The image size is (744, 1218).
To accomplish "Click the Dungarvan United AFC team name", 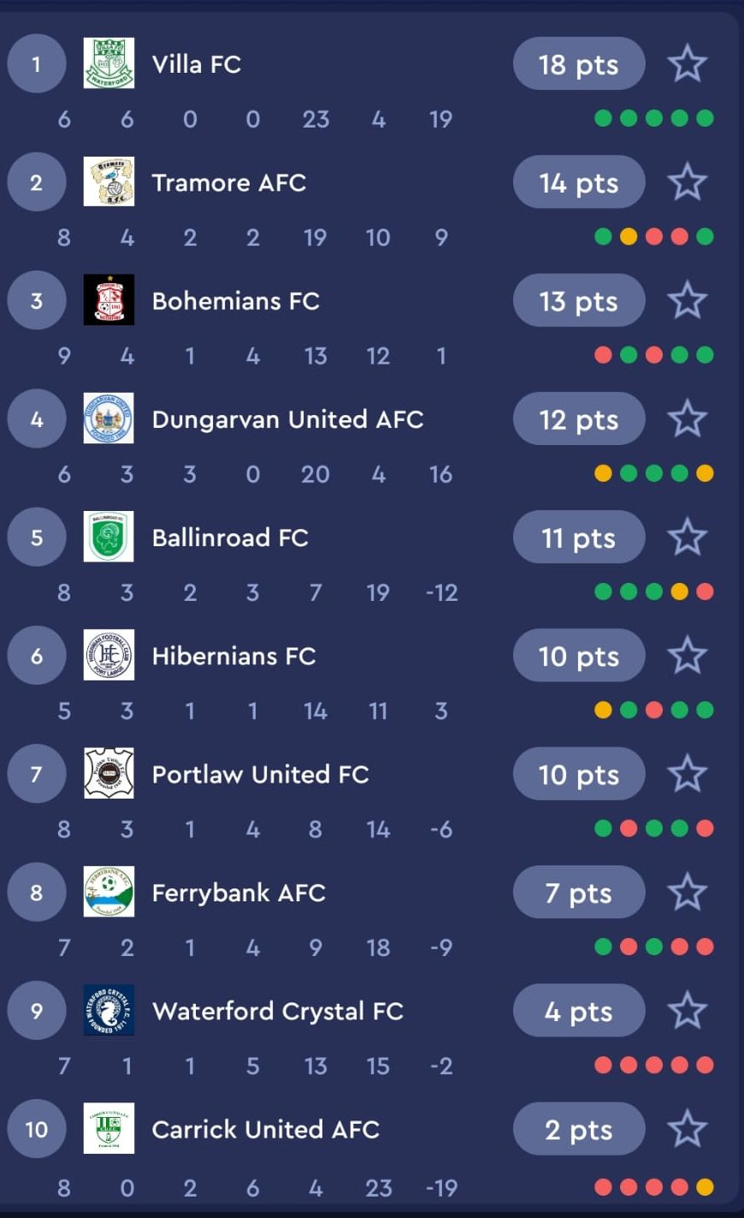I will pos(287,419).
